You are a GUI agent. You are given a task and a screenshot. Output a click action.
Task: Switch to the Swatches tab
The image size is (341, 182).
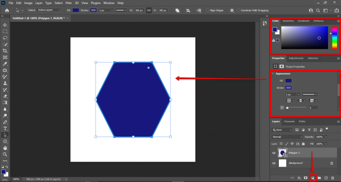[288, 21]
